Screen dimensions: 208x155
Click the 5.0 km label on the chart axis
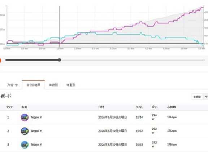184,49
